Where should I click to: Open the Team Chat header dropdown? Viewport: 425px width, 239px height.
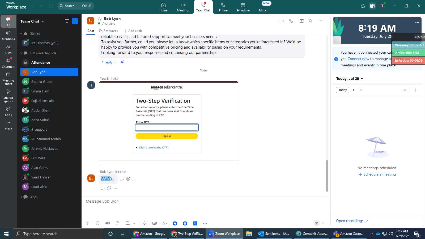pos(43,21)
